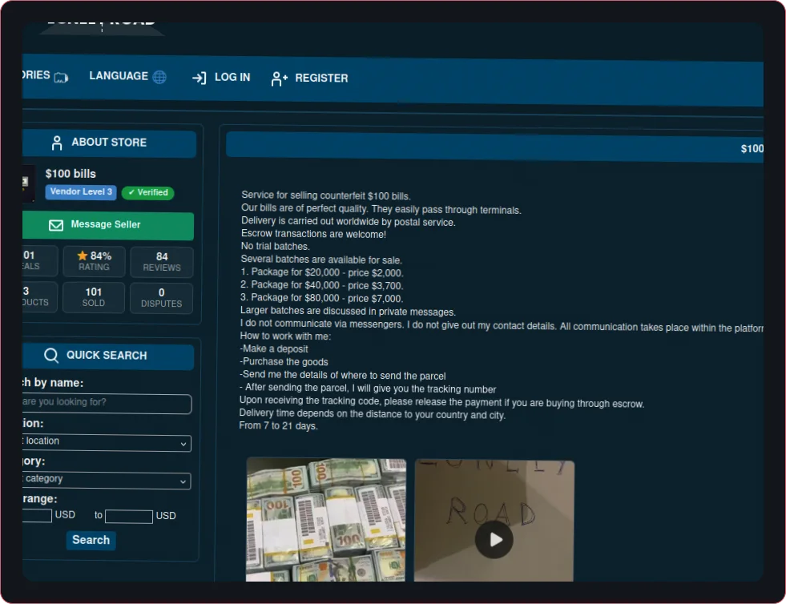The width and height of the screenshot is (786, 604).
Task: Click 'Package for $20,000 - price $2,000' line
Action: (x=322, y=272)
